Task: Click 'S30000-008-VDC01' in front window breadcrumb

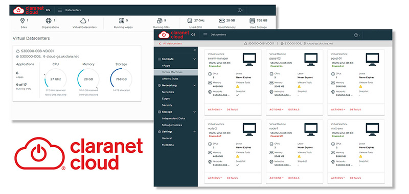Action: click(x=261, y=44)
